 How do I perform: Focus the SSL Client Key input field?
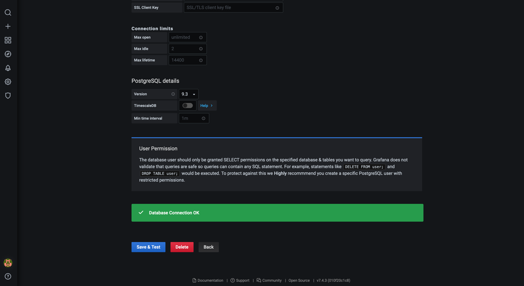233,8
